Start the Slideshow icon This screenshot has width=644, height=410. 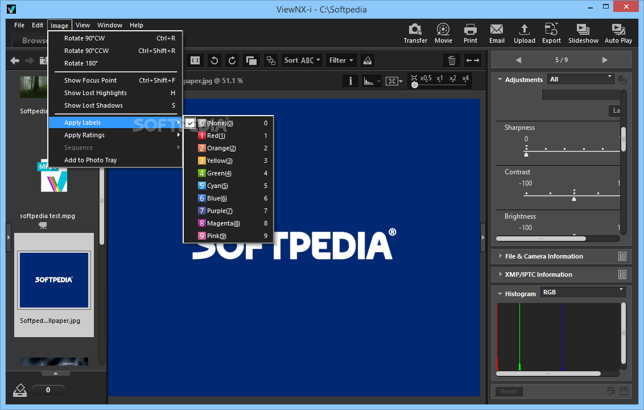click(x=583, y=29)
